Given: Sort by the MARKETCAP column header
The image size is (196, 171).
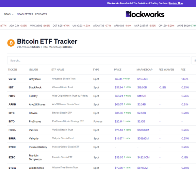Looking at the screenshot, I should (x=144, y=70).
